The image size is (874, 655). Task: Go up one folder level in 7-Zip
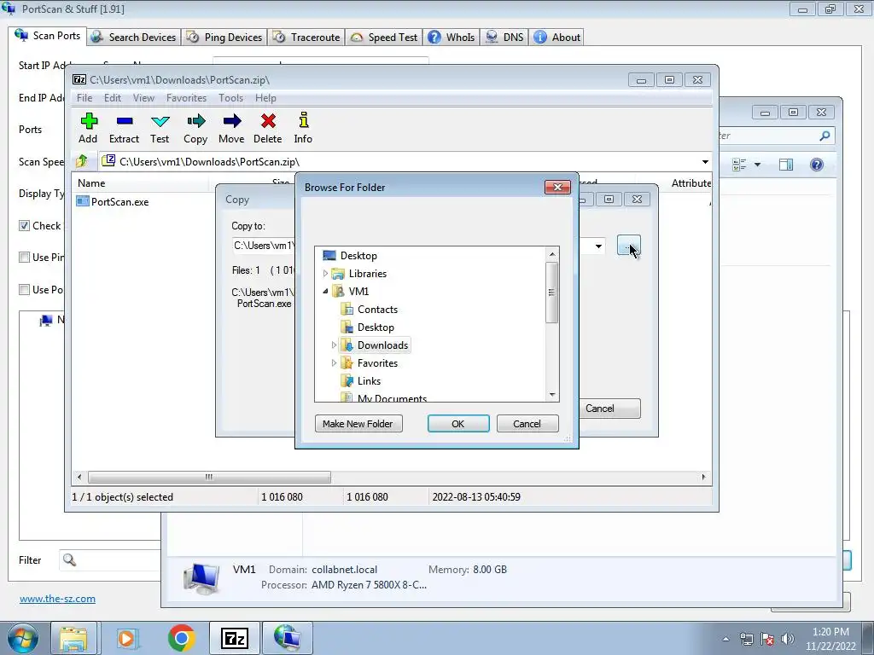(82, 161)
